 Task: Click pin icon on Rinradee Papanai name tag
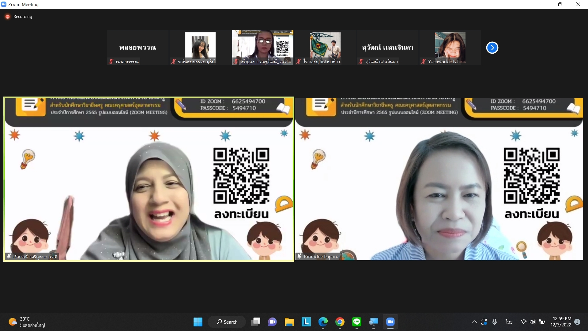pyautogui.click(x=299, y=256)
